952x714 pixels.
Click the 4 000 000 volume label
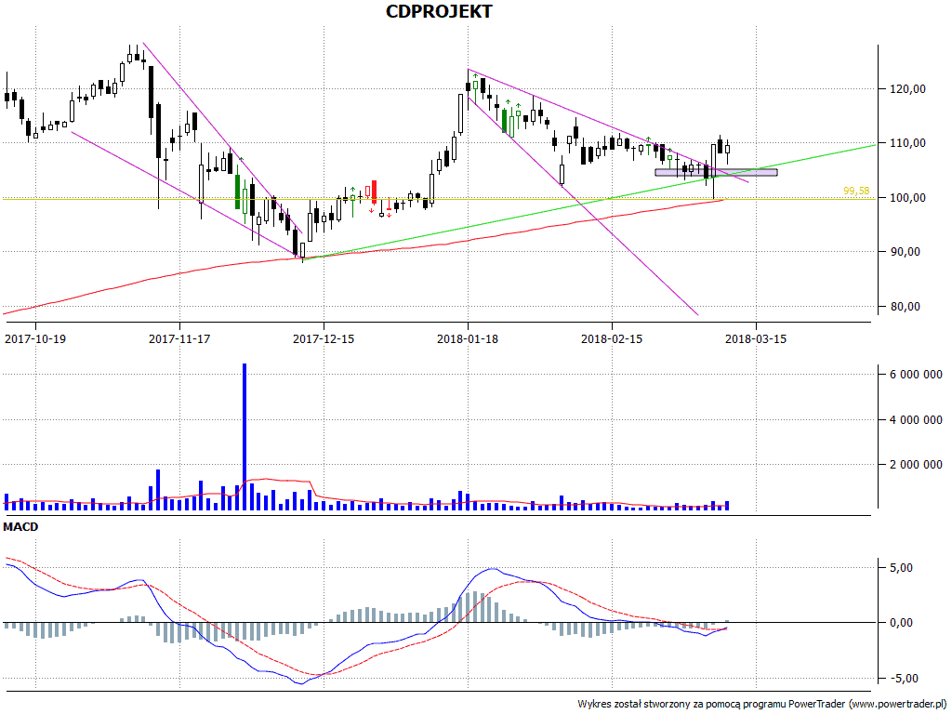[x=916, y=419]
